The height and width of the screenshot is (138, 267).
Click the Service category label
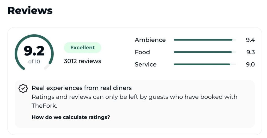pyautogui.click(x=145, y=64)
